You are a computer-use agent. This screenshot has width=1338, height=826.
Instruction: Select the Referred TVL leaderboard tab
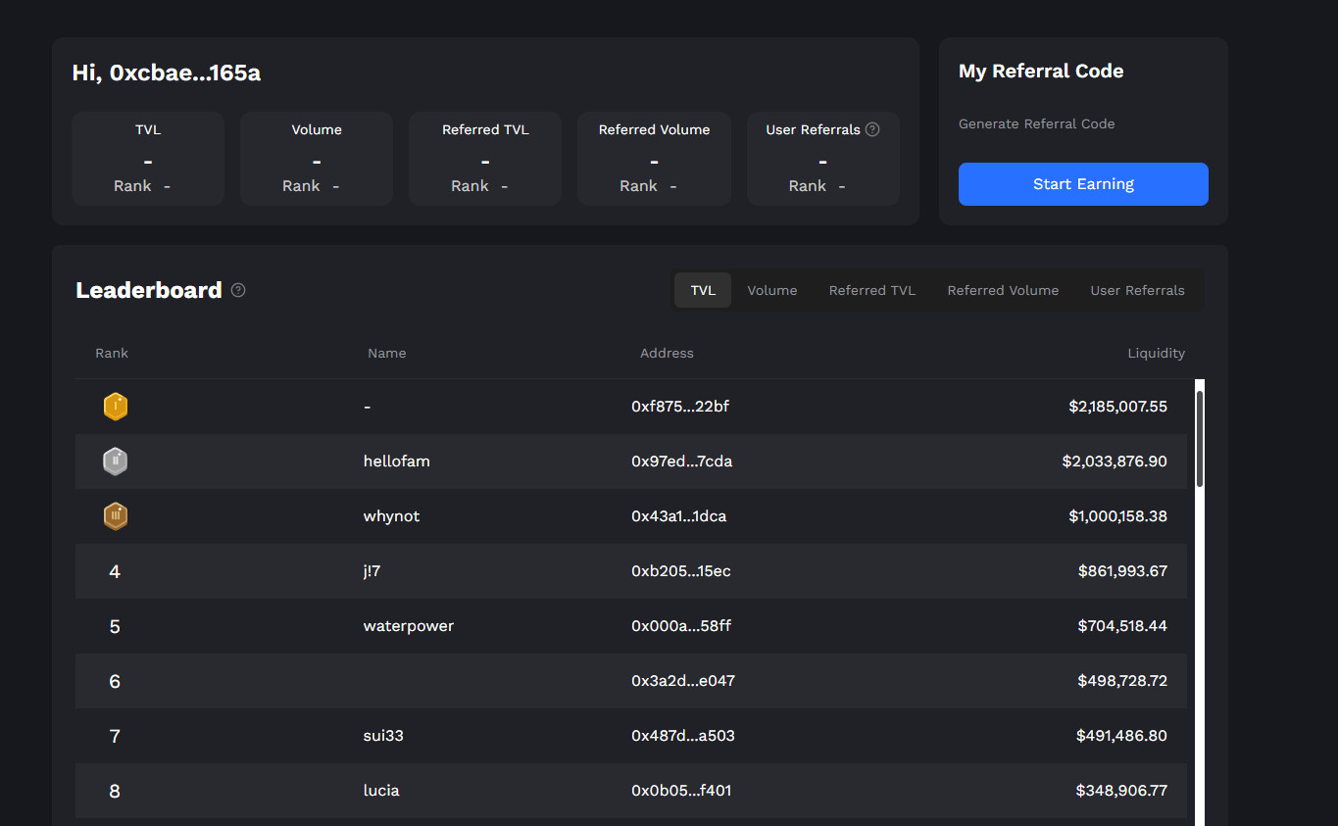click(871, 290)
